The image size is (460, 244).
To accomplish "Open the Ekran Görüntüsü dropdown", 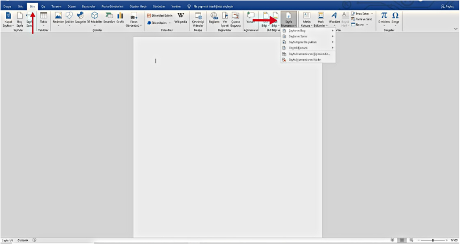I will pyautogui.click(x=133, y=21).
